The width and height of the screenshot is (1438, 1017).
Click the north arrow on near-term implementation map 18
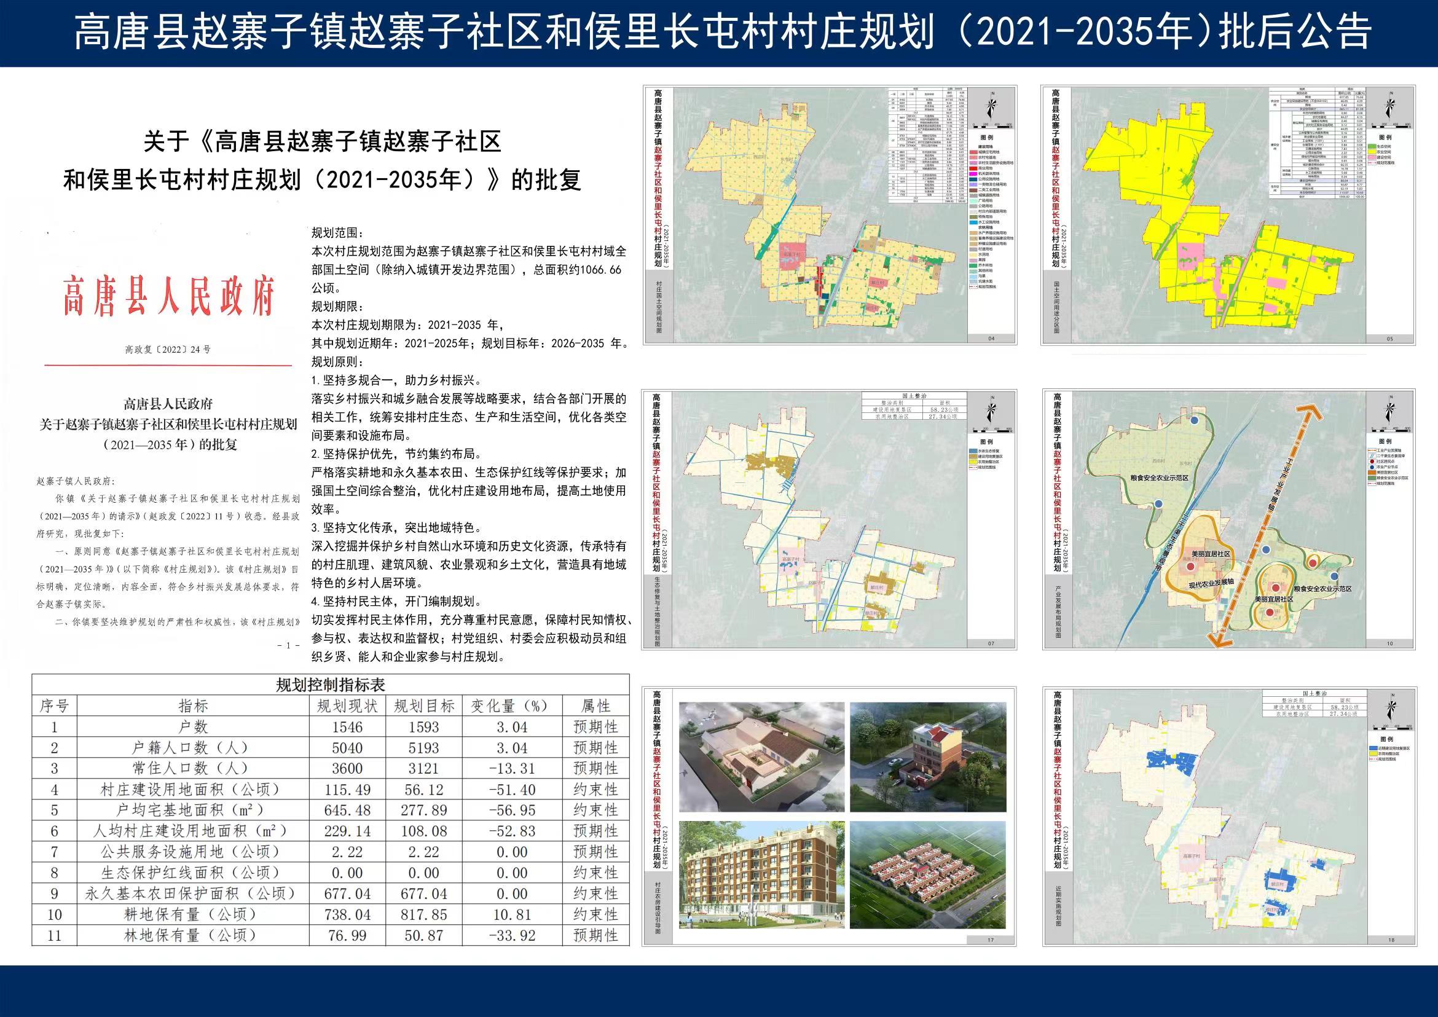pos(1390,710)
